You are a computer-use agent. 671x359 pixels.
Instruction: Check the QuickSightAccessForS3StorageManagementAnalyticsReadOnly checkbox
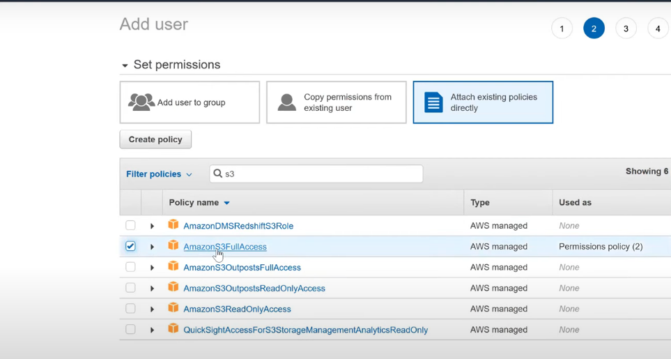pos(130,330)
